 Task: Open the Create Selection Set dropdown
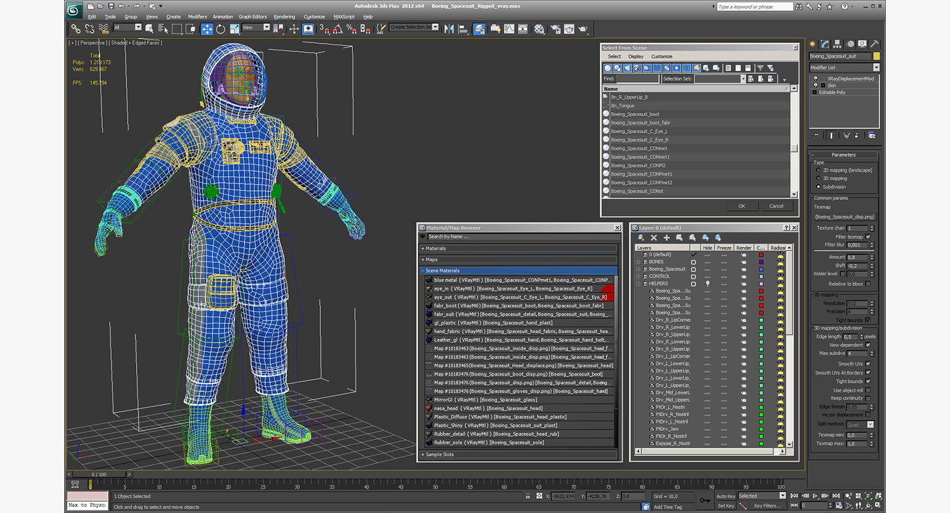[x=414, y=28]
